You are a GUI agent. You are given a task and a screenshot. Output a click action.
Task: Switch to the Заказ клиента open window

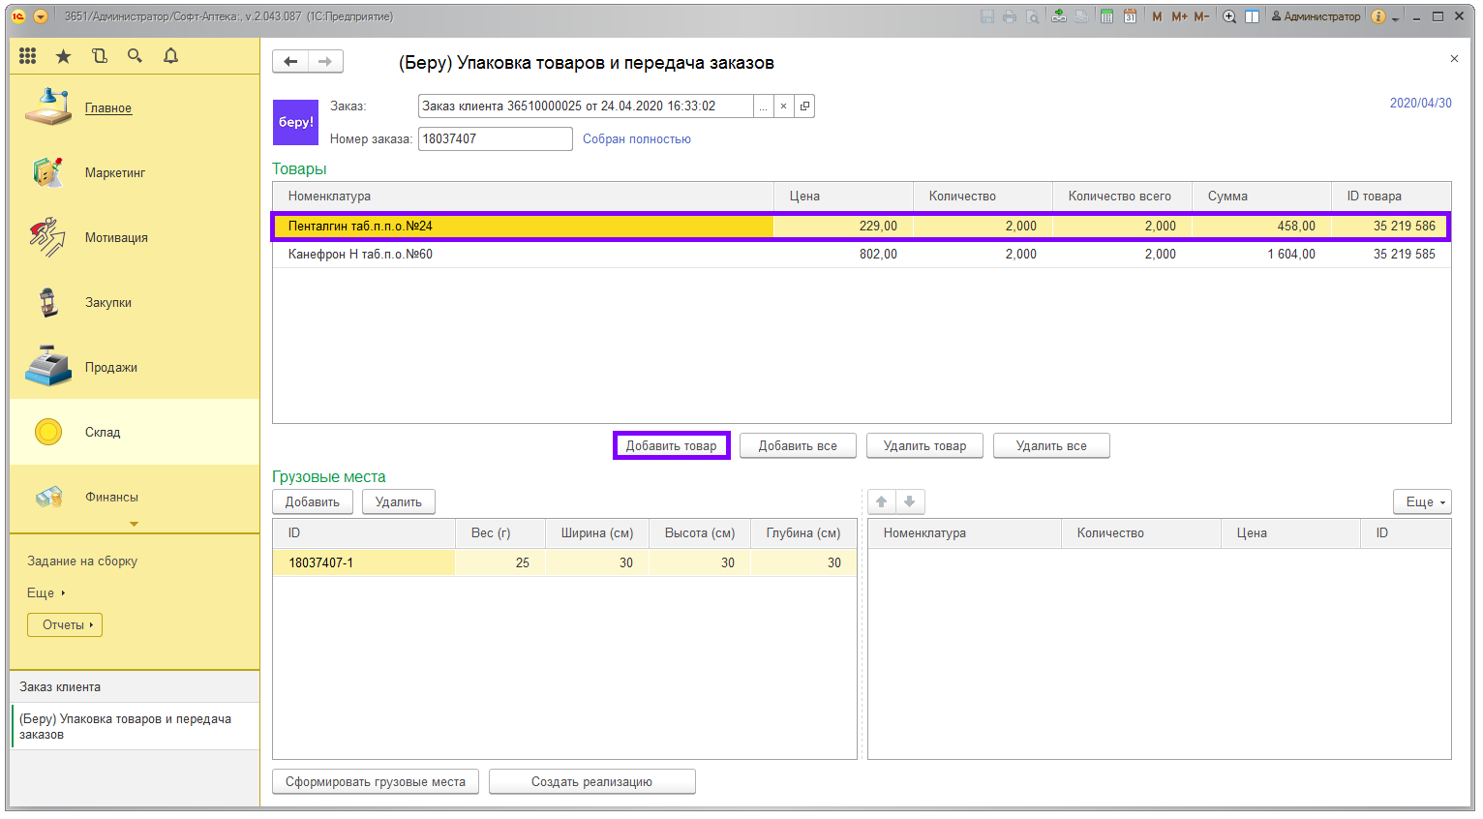pyautogui.click(x=60, y=687)
